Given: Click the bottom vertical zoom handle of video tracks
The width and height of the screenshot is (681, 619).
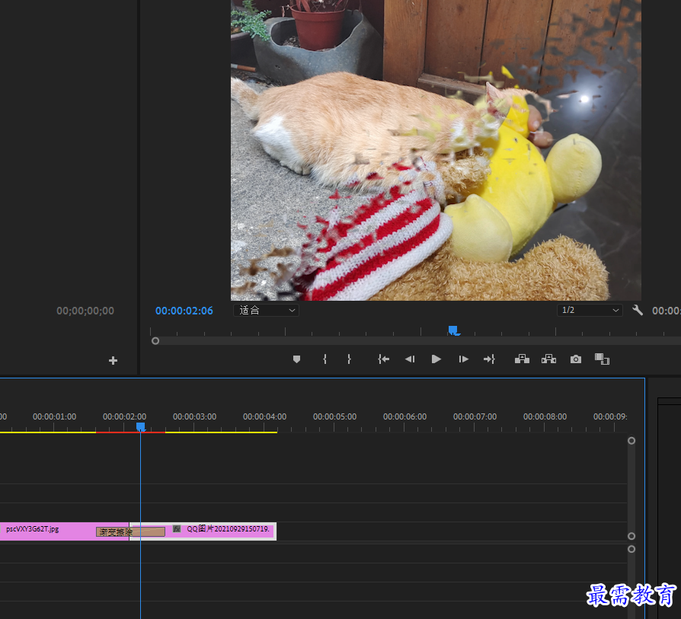Looking at the screenshot, I should 631,536.
